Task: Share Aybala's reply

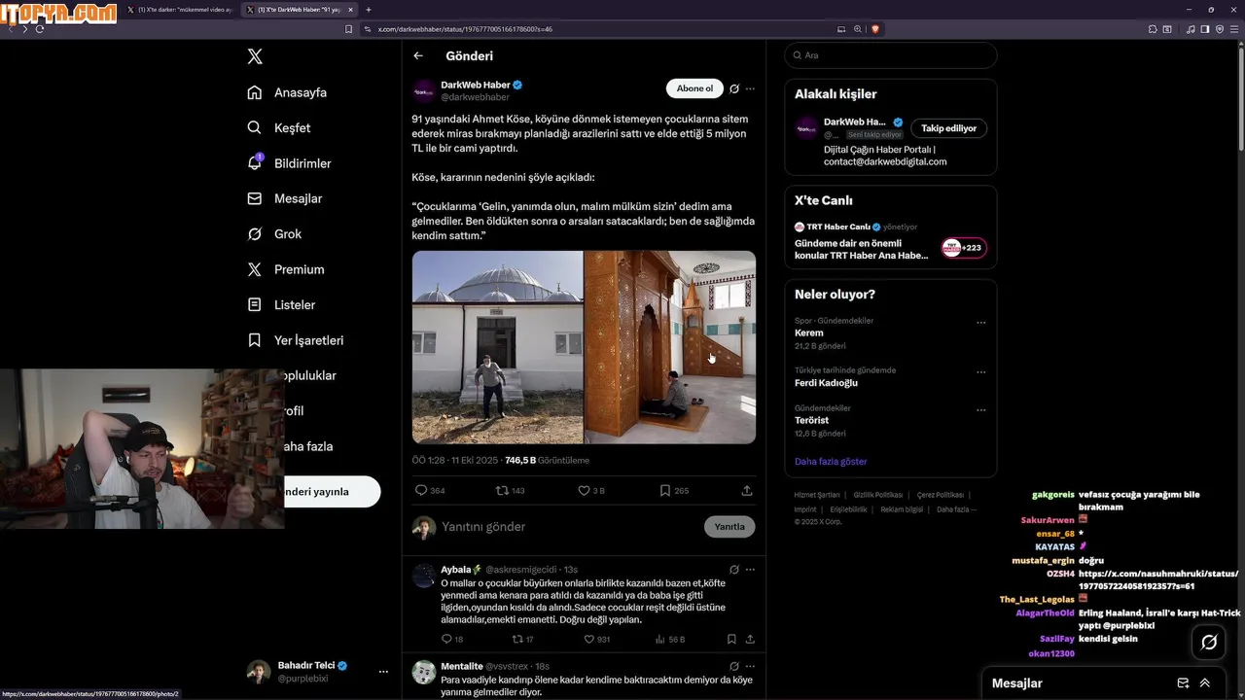Action: (750, 640)
